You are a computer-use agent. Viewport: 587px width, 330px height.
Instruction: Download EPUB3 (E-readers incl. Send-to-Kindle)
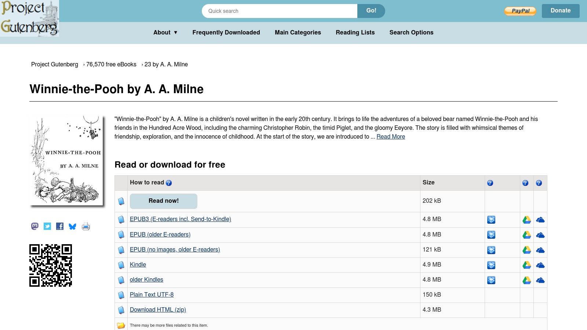[x=181, y=219]
